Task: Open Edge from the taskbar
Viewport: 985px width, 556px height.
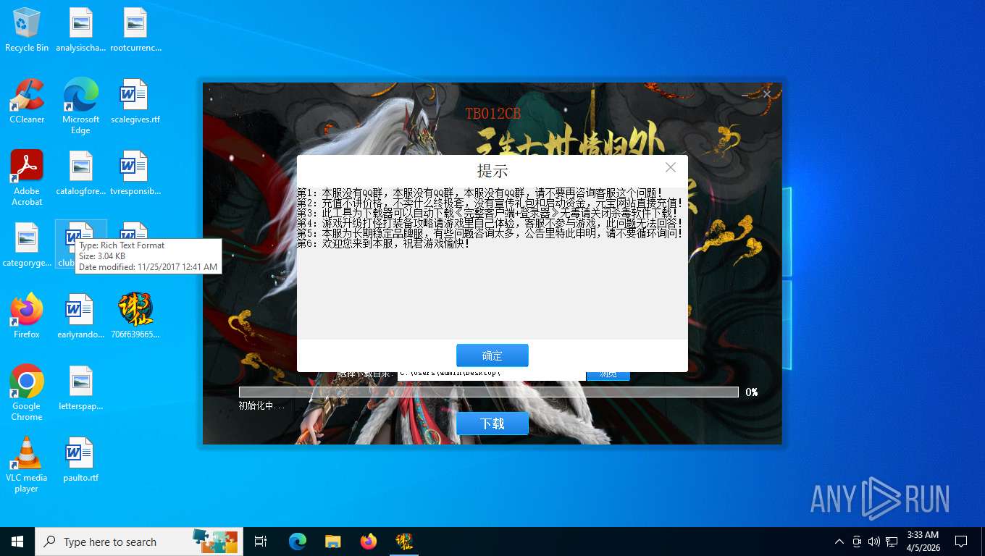Action: [x=298, y=542]
